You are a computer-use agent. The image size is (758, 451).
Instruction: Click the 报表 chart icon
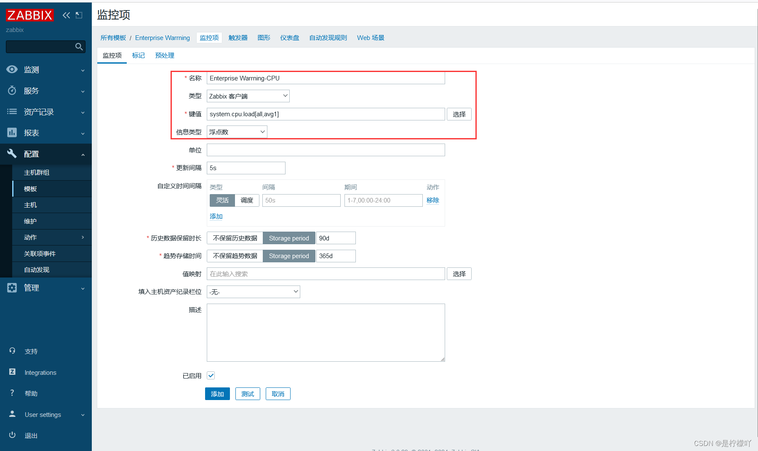pyautogui.click(x=12, y=133)
